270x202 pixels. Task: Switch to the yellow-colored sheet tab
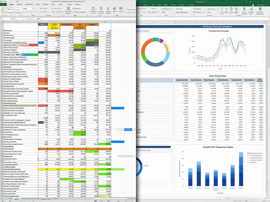coord(46,199)
